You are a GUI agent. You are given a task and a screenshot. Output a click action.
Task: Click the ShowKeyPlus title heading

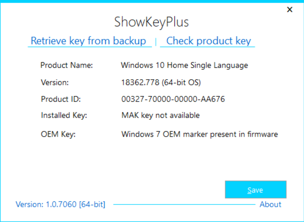click(x=151, y=22)
